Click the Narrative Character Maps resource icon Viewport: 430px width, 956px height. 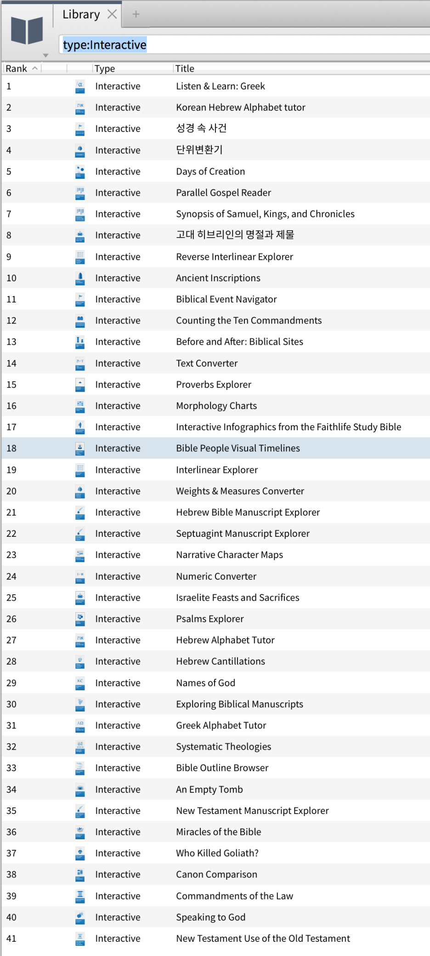80,555
